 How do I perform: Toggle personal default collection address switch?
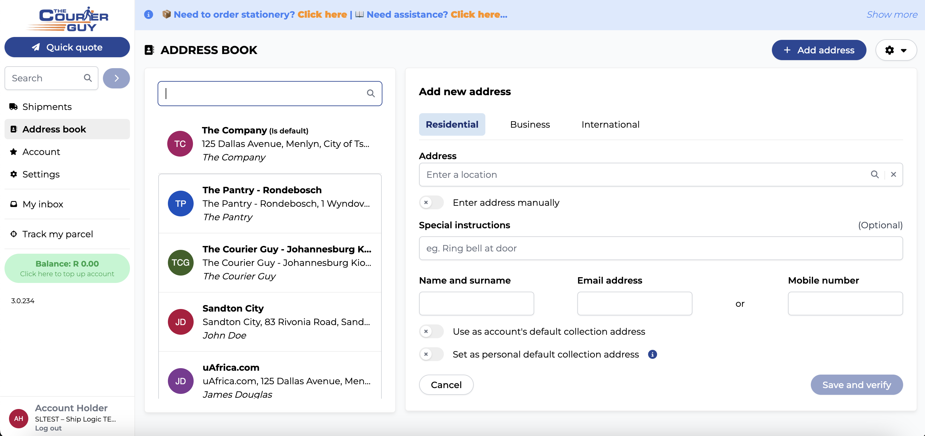(x=431, y=354)
